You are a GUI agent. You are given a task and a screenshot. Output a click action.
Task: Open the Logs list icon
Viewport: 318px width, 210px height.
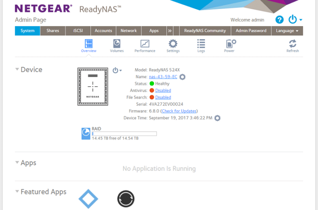pyautogui.click(x=201, y=44)
